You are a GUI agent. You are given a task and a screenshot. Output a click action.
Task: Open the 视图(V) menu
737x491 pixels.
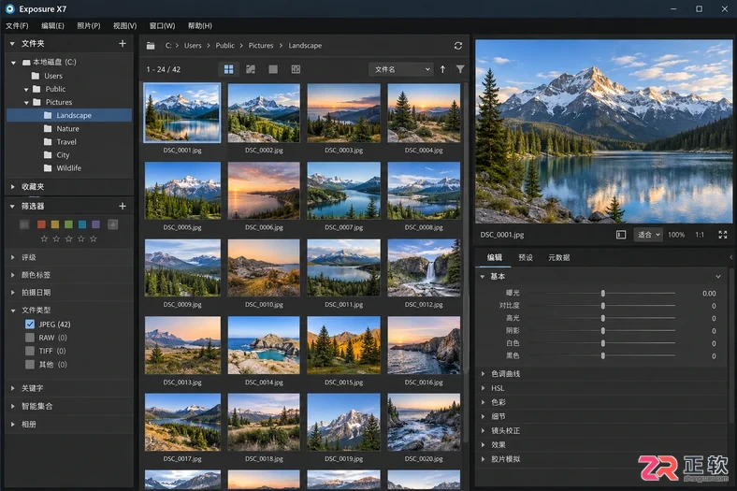click(125, 26)
